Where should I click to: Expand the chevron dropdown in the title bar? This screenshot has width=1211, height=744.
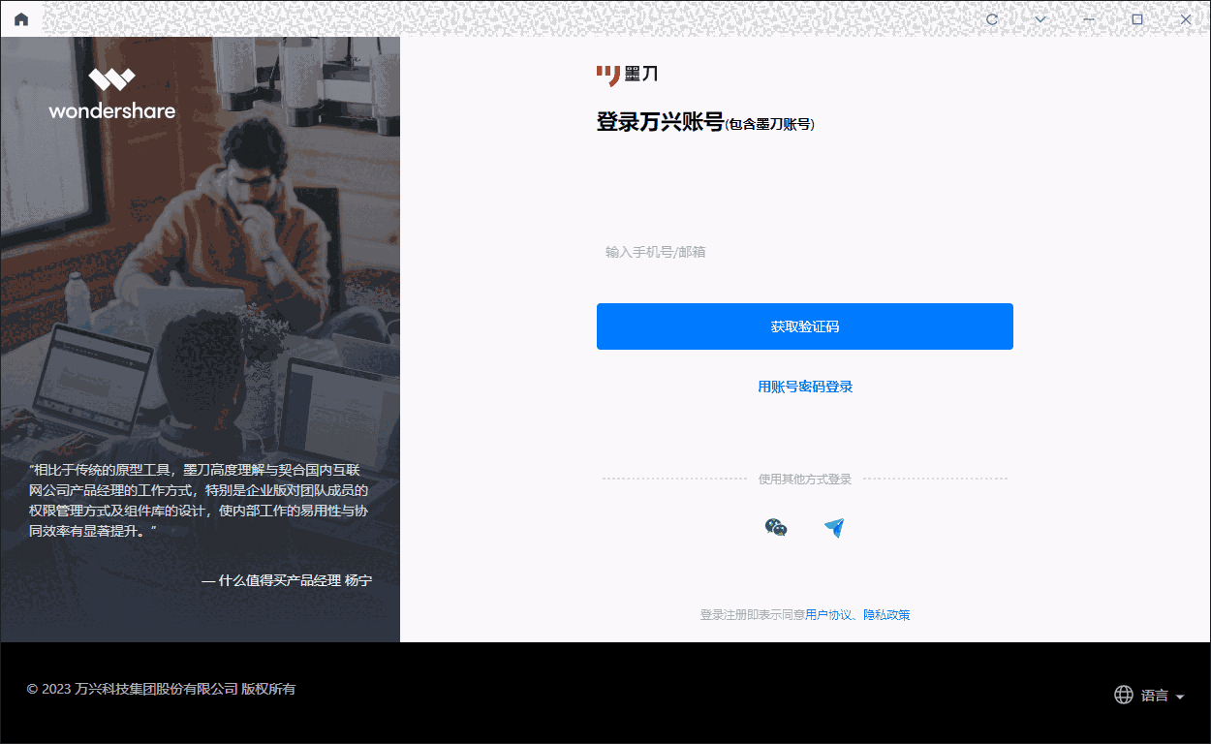coord(1040,18)
